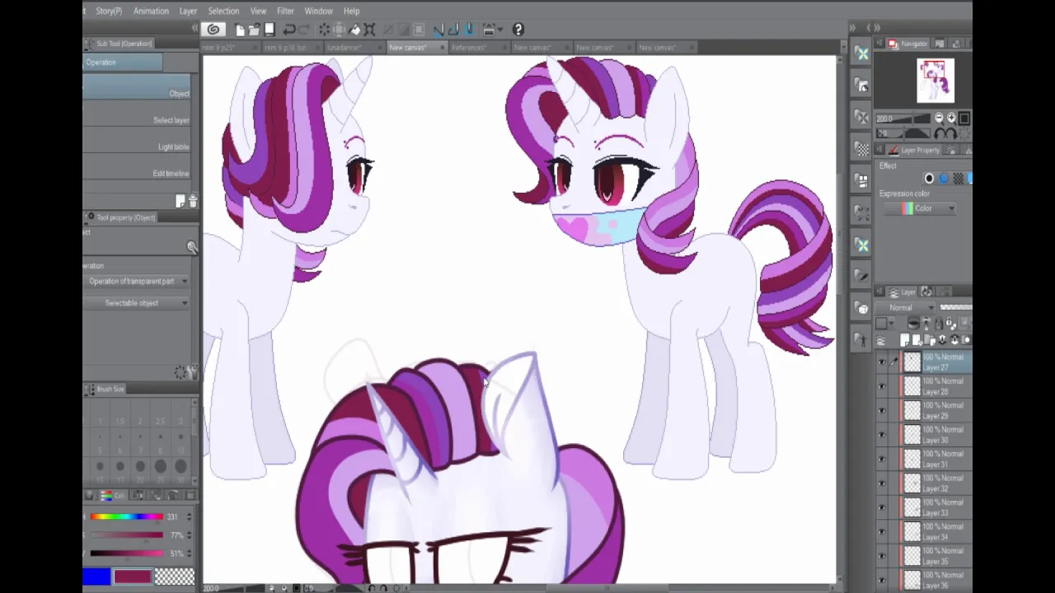Switch to the rem 9 p25 tab
The image size is (1055, 593).
232,48
